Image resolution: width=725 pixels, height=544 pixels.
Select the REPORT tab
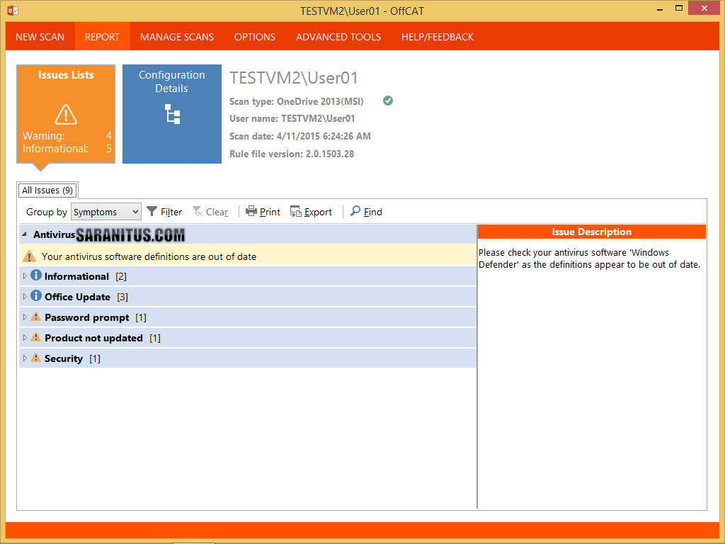click(102, 37)
